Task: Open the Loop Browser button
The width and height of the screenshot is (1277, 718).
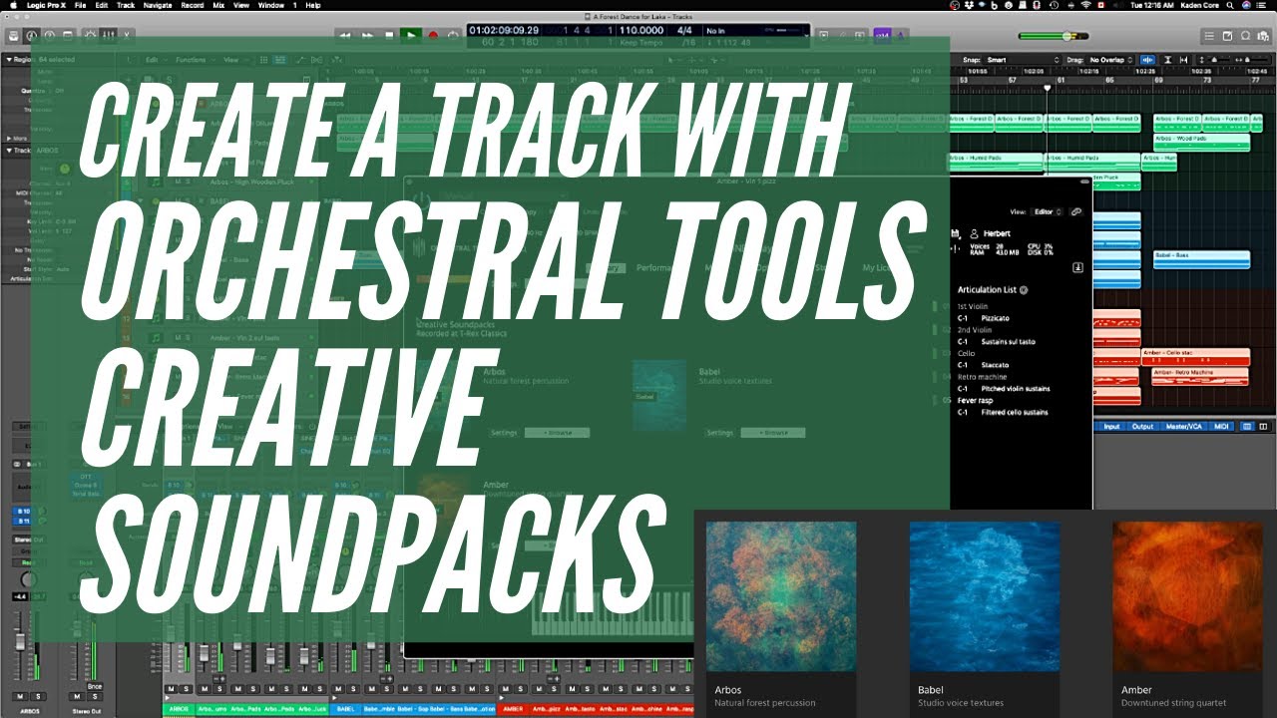Action: pos(1246,36)
